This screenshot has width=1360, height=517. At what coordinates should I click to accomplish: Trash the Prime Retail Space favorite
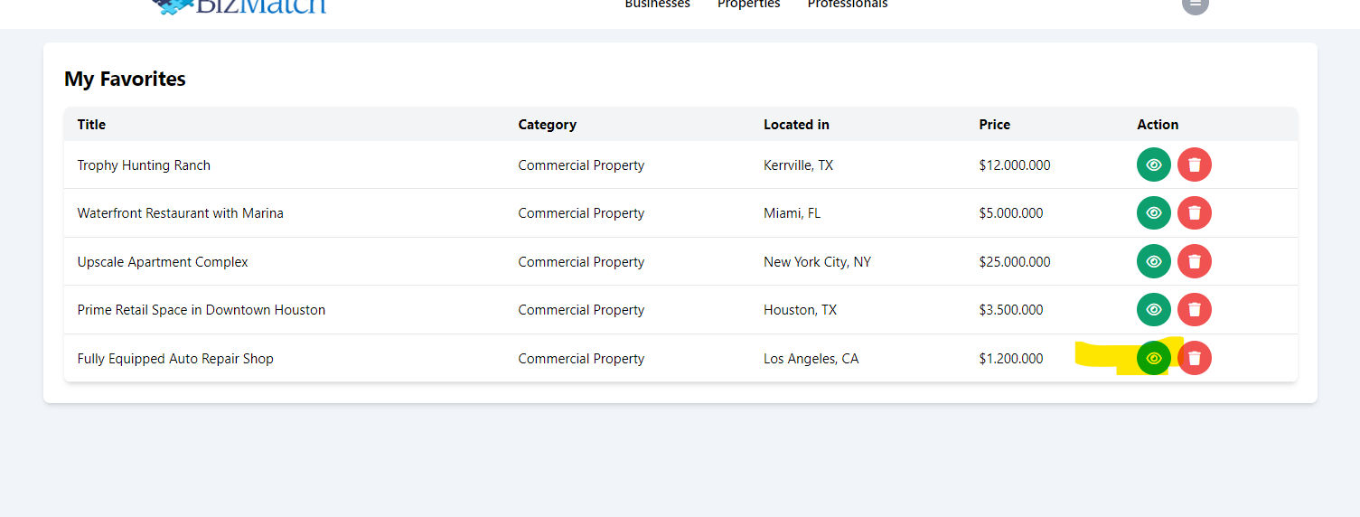1194,310
